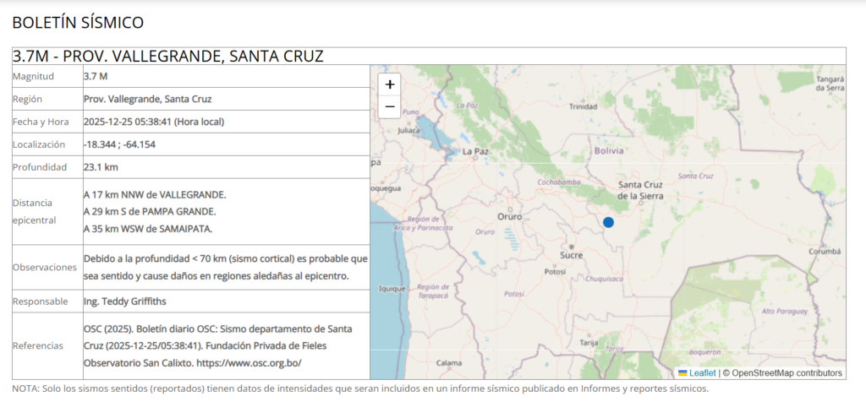Click the 3.7M Prov. Vallegrande title bar
Screen dimensions: 866x402
tap(167, 57)
